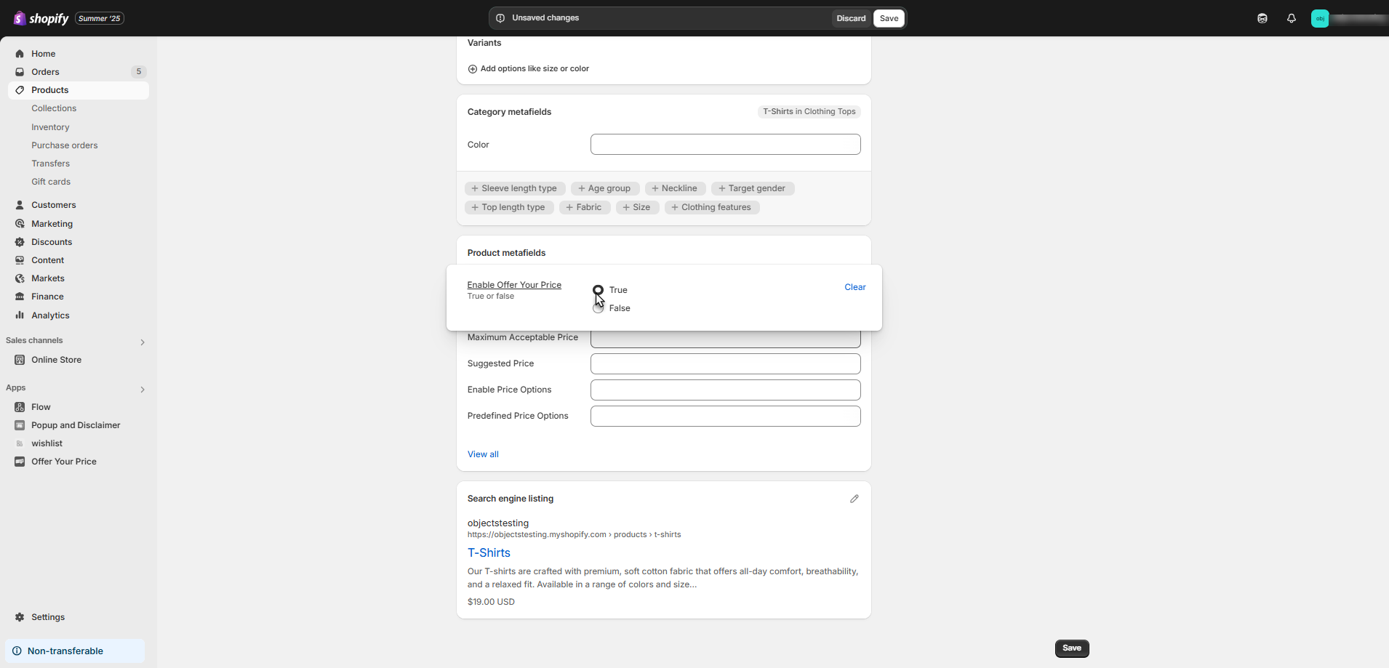
Task: Open notifications bell icon
Action: (x=1292, y=18)
